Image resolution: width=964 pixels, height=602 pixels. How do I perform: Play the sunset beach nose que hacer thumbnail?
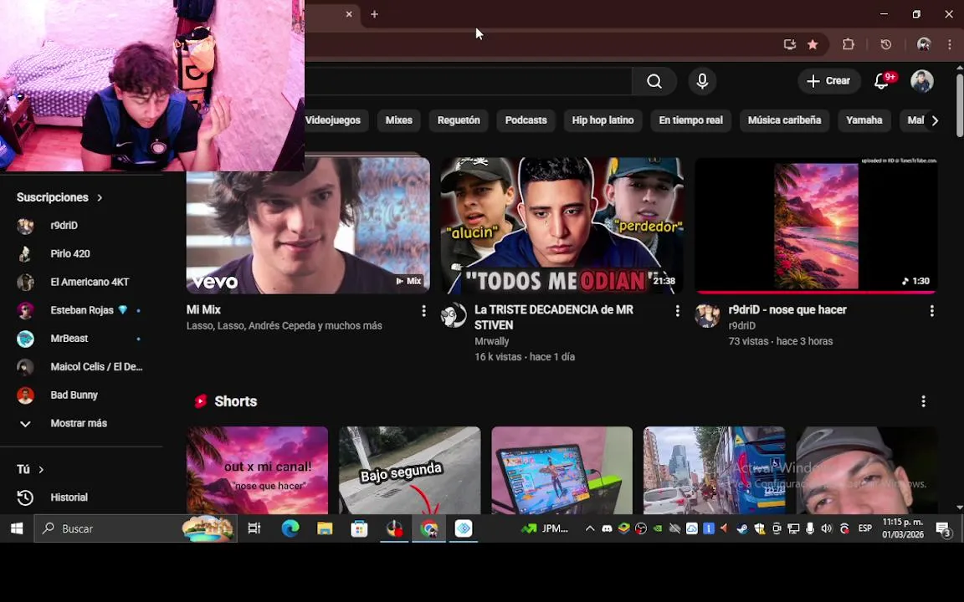(x=816, y=226)
